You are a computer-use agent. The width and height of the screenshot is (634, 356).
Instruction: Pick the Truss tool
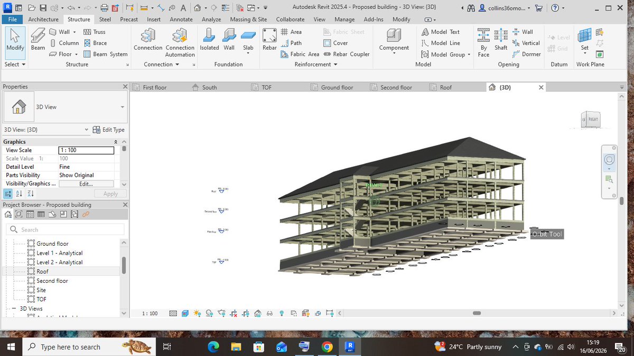95,32
